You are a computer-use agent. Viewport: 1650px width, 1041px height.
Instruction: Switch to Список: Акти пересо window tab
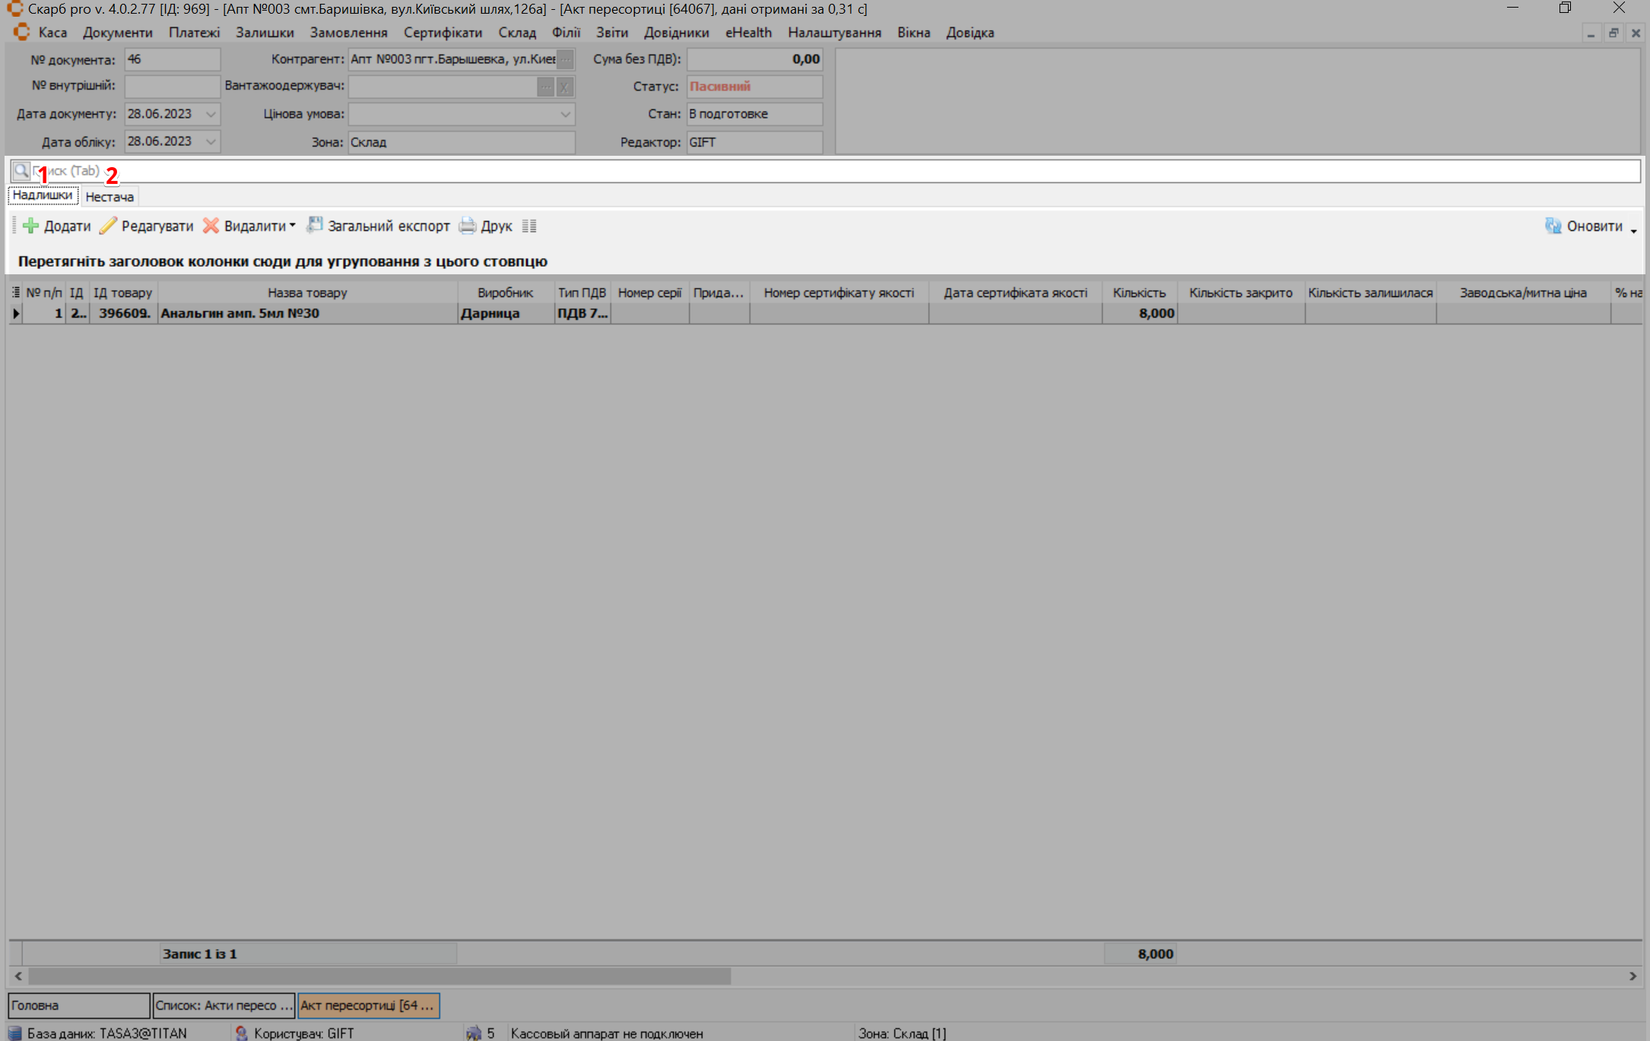tap(223, 1005)
